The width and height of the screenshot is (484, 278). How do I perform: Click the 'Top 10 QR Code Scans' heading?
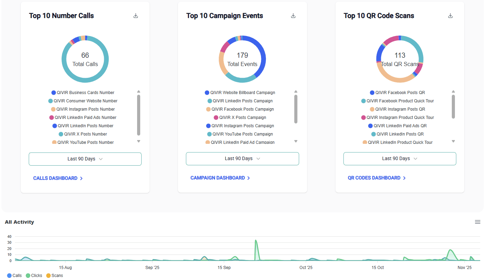379,16
